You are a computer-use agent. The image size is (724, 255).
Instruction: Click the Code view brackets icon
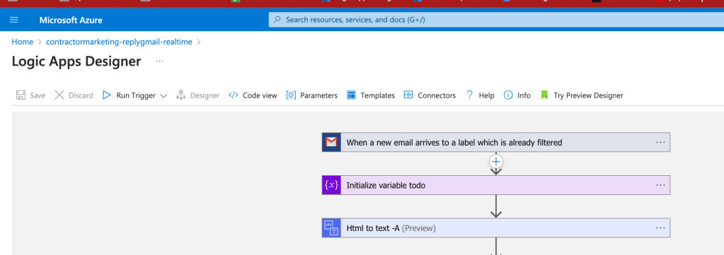click(x=234, y=95)
